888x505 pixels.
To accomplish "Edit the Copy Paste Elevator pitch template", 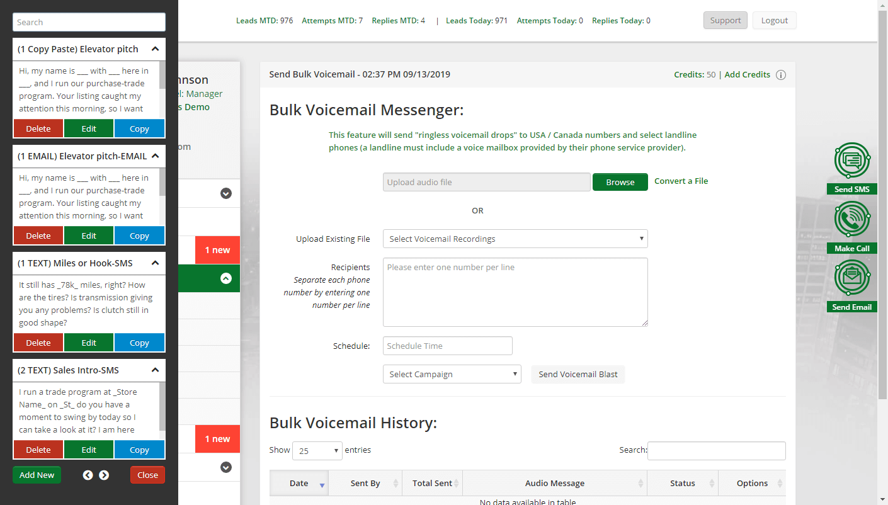I will 89,128.
